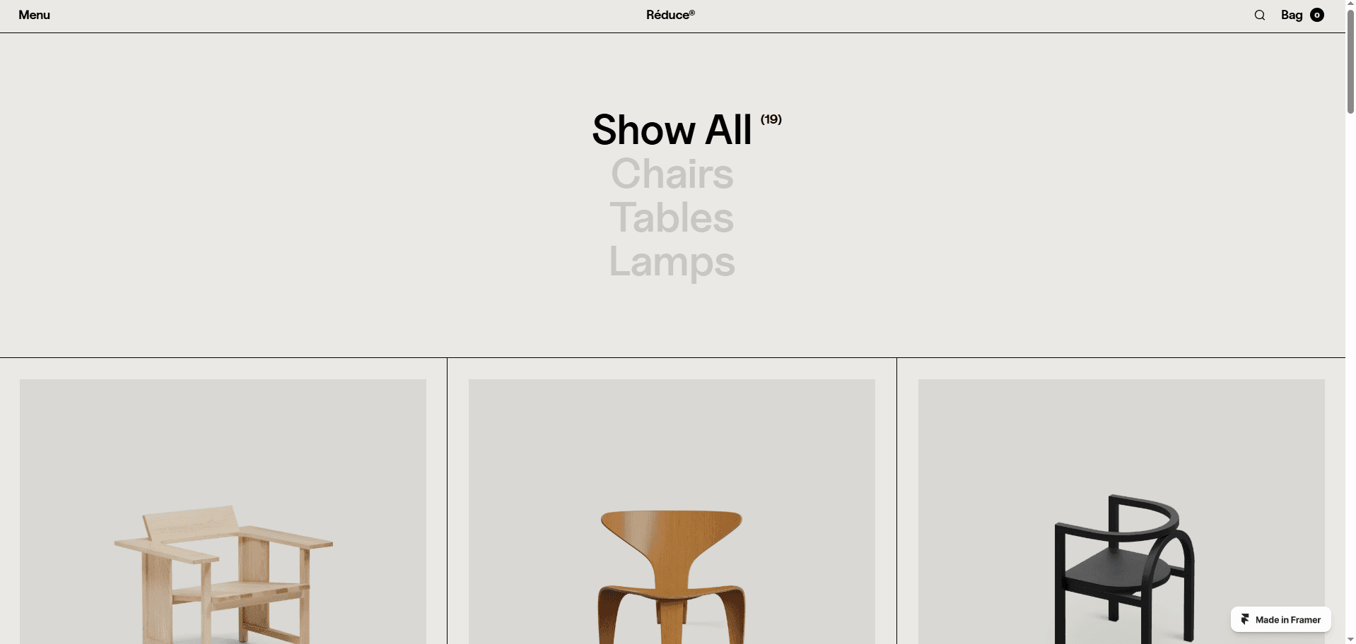The height and width of the screenshot is (644, 1356).
Task: Click the scrollbar up arrow
Action: pyautogui.click(x=1350, y=4)
